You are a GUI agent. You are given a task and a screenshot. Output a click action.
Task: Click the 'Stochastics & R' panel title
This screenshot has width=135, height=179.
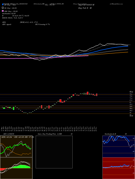[x=110, y=134]
